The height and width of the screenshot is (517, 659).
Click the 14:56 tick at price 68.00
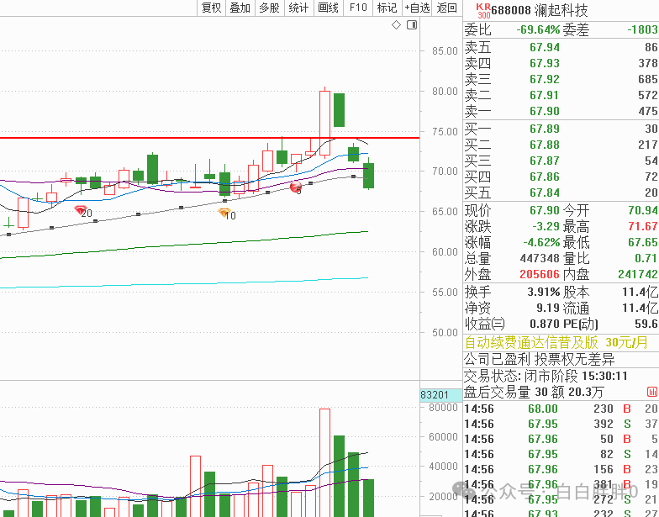coord(561,409)
